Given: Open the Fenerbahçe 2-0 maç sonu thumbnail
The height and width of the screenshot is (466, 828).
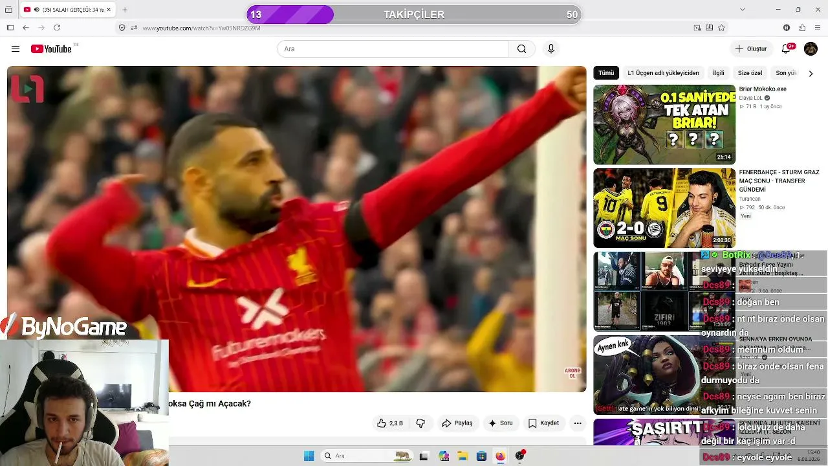Looking at the screenshot, I should coord(664,208).
